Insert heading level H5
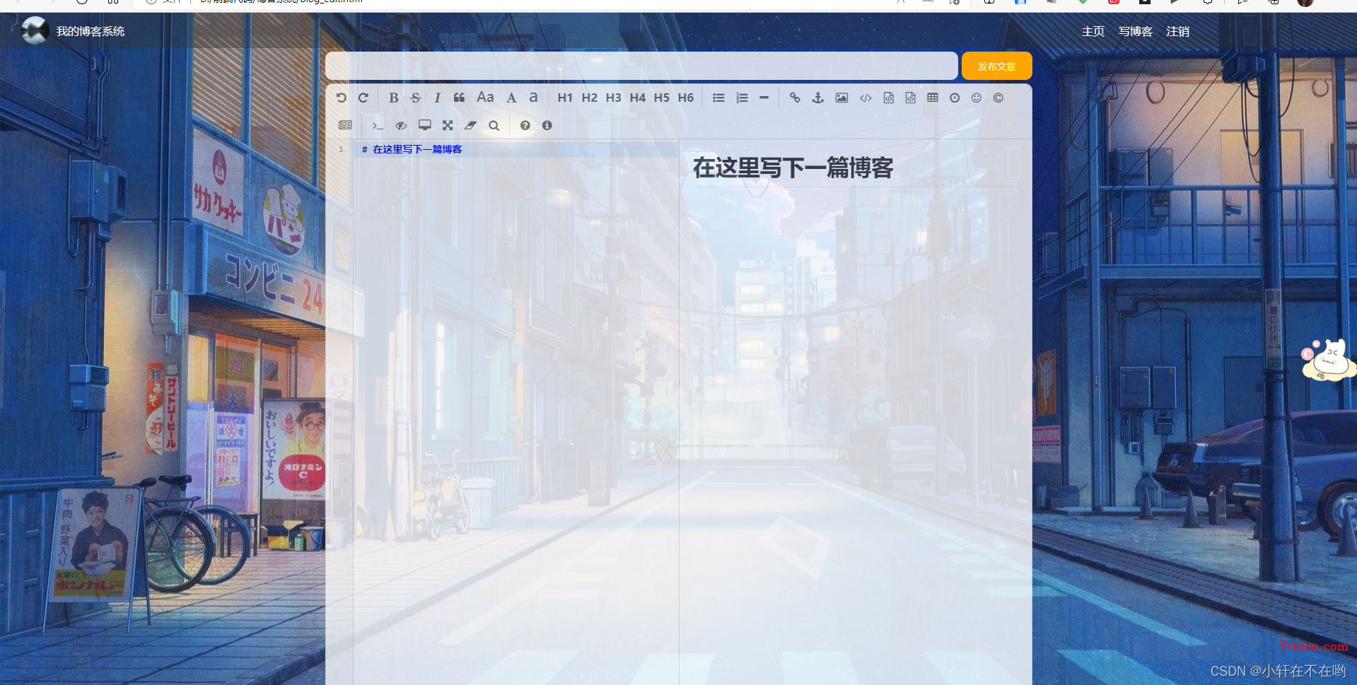 point(662,98)
